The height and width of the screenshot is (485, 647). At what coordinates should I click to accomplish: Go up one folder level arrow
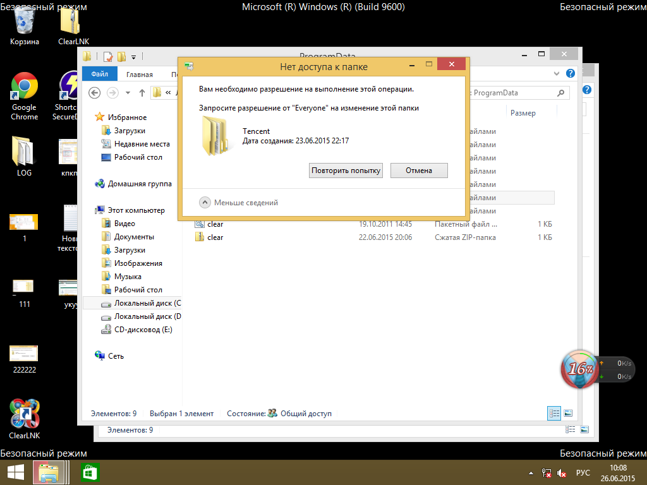(x=142, y=93)
